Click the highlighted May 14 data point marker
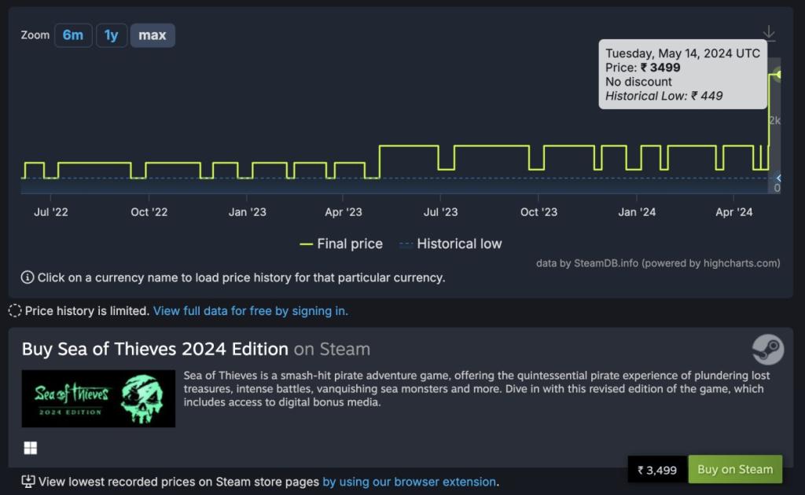 point(778,75)
